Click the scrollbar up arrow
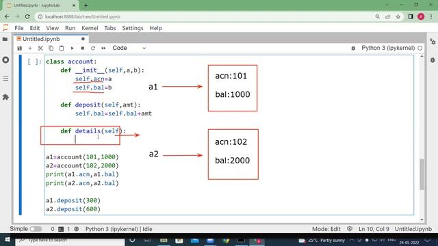The width and height of the screenshot is (438, 246). pos(422,57)
